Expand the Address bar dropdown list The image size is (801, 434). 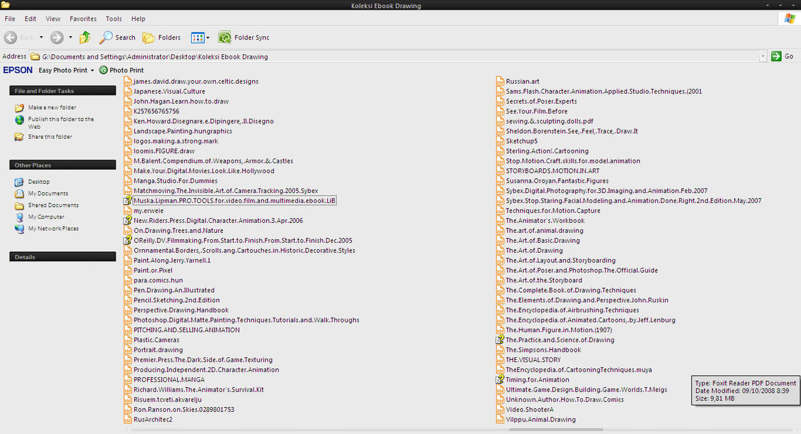point(763,56)
